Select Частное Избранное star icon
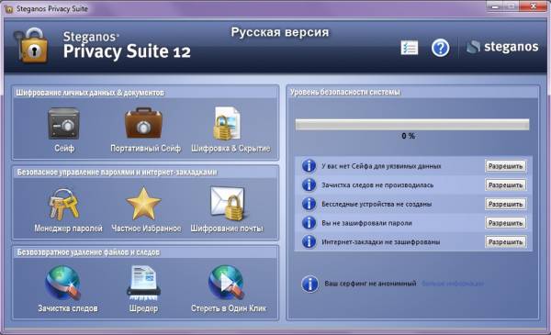The height and width of the screenshot is (335, 551). (x=144, y=204)
